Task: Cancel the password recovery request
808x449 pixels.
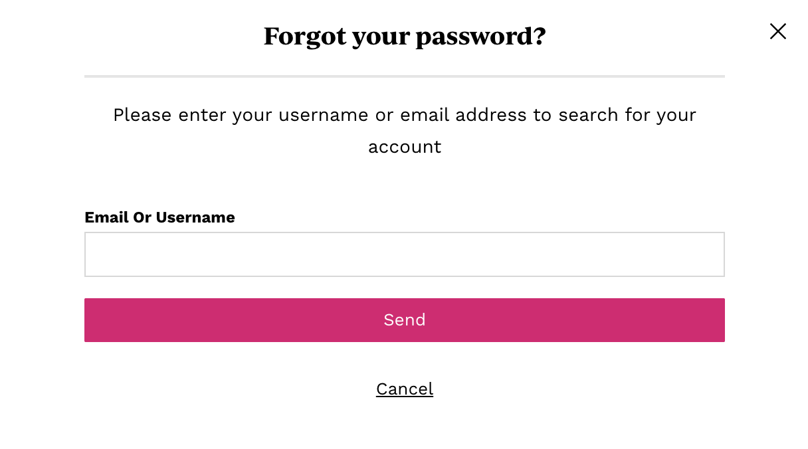Action: coord(404,389)
